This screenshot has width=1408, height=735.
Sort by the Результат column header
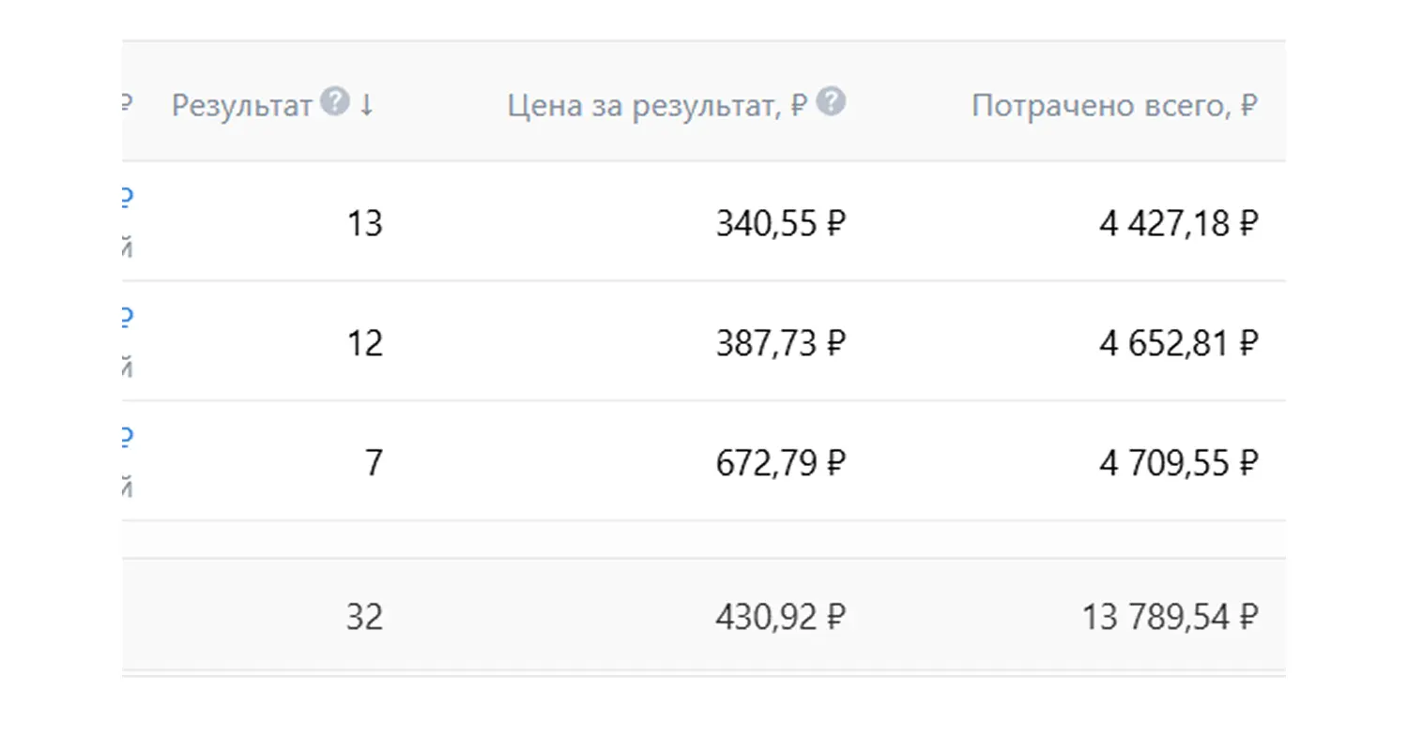[241, 106]
